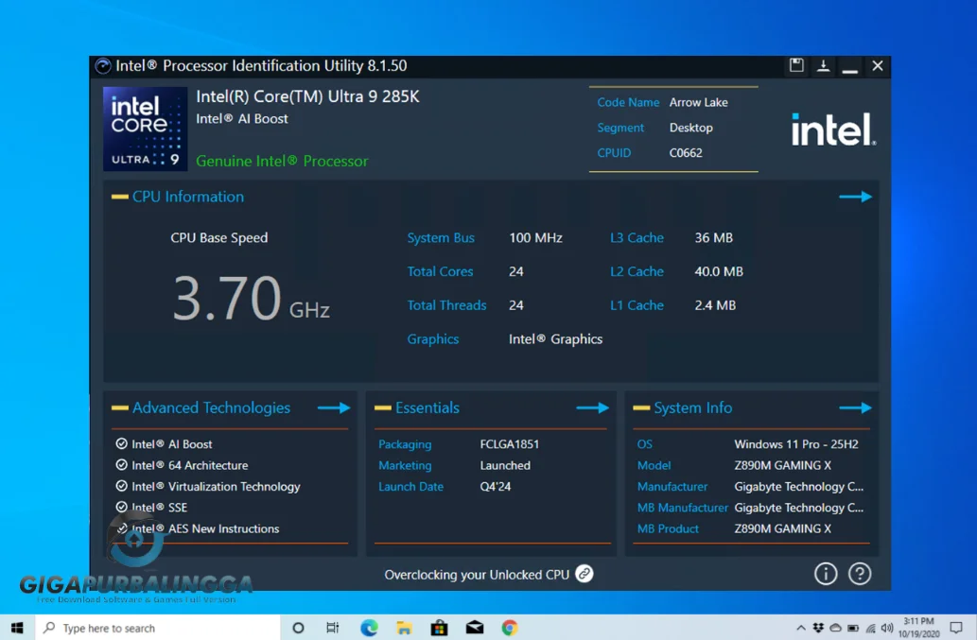
Task: Click the Graphics label
Action: [x=433, y=339]
